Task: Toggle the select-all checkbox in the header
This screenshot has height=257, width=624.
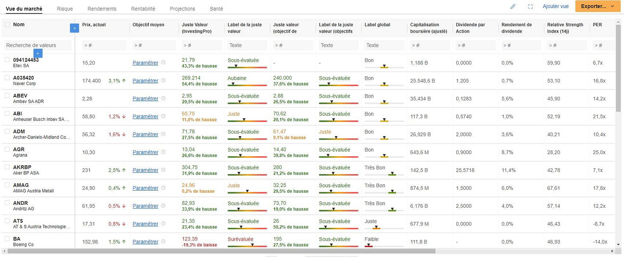Action: coord(7,24)
